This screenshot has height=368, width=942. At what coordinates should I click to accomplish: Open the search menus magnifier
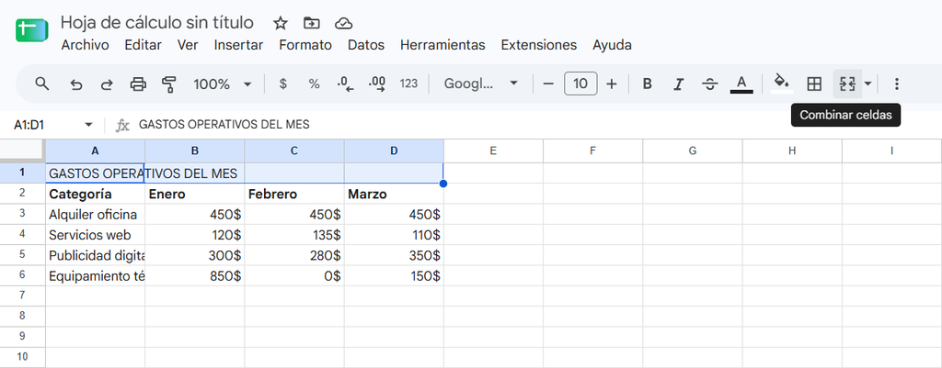41,84
